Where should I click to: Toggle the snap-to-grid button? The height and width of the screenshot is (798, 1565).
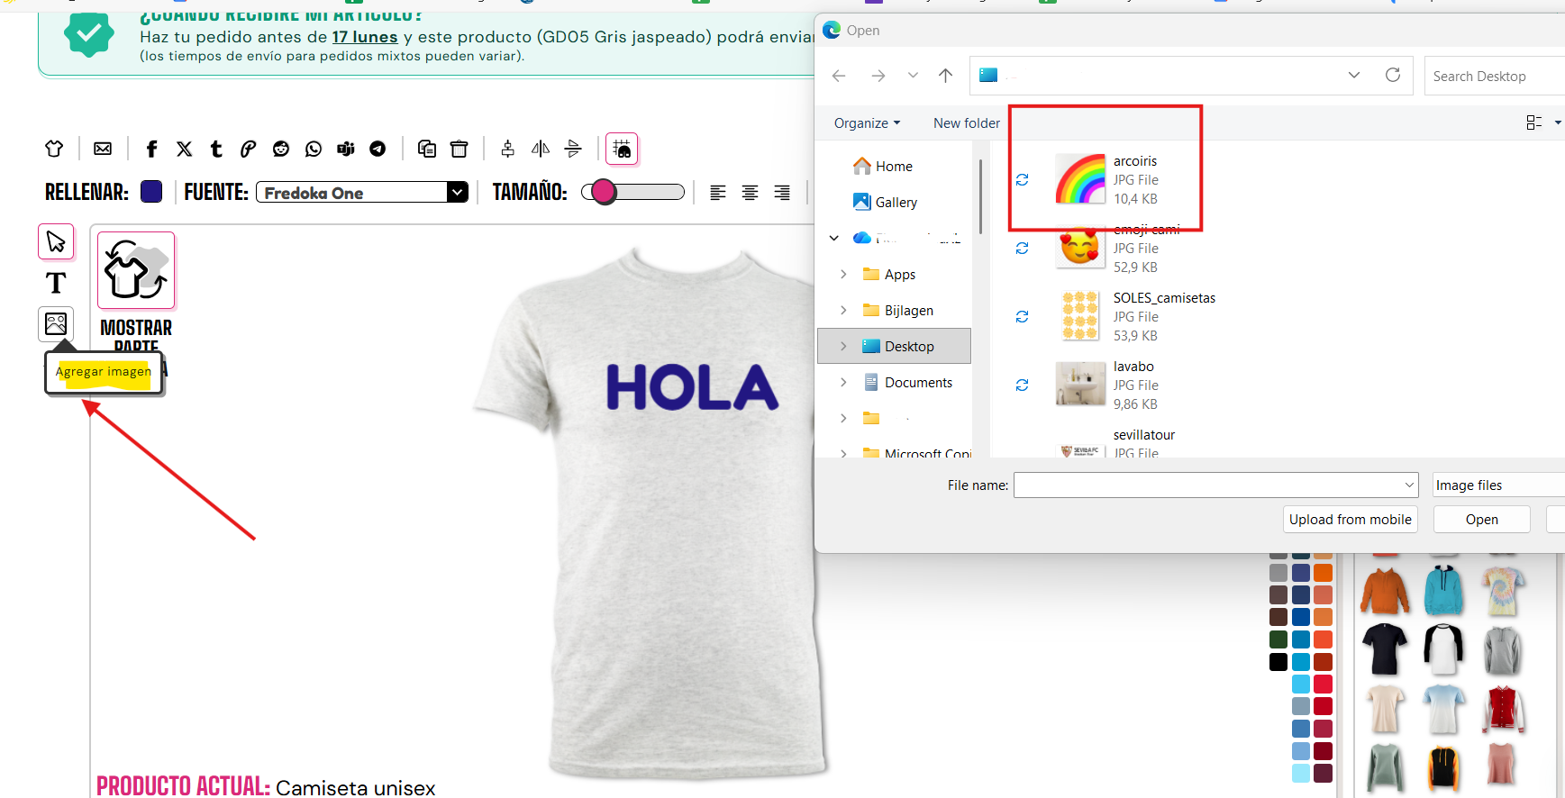pos(622,149)
